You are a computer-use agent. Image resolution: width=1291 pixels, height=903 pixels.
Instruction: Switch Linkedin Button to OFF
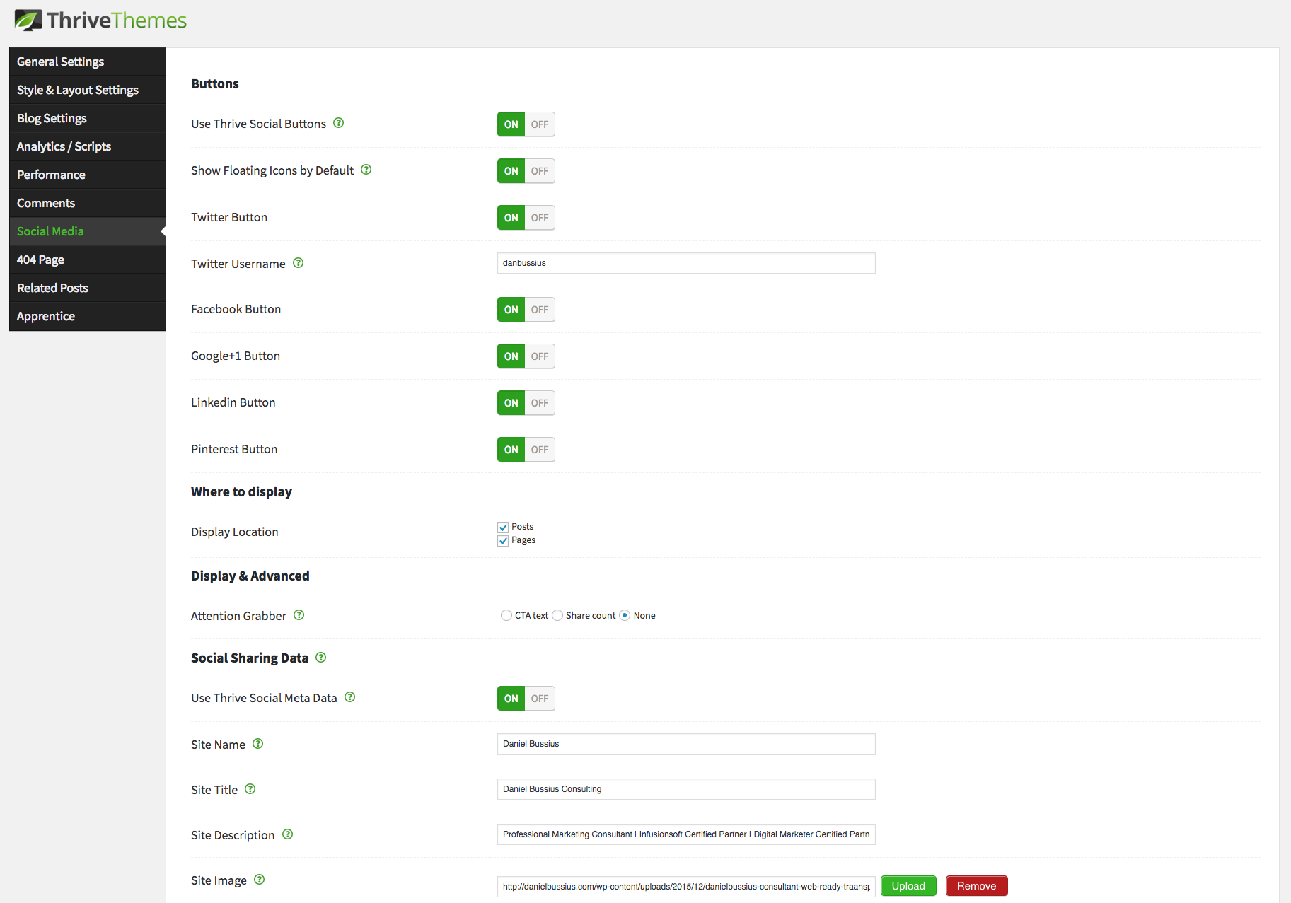coord(540,403)
